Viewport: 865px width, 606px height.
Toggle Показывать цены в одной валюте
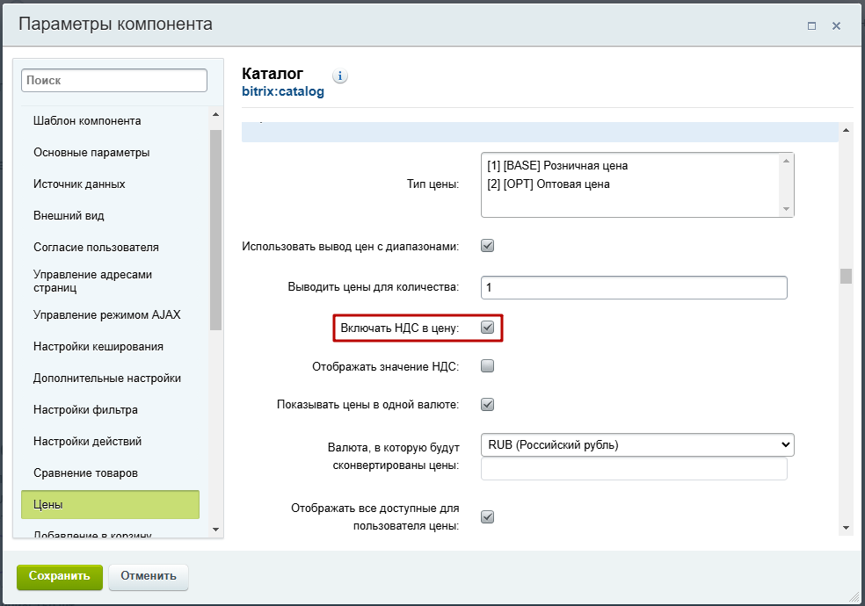(487, 404)
